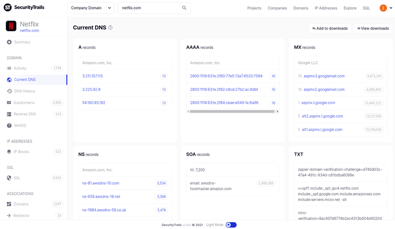Click the Current DNS globe icon

tap(10, 79)
